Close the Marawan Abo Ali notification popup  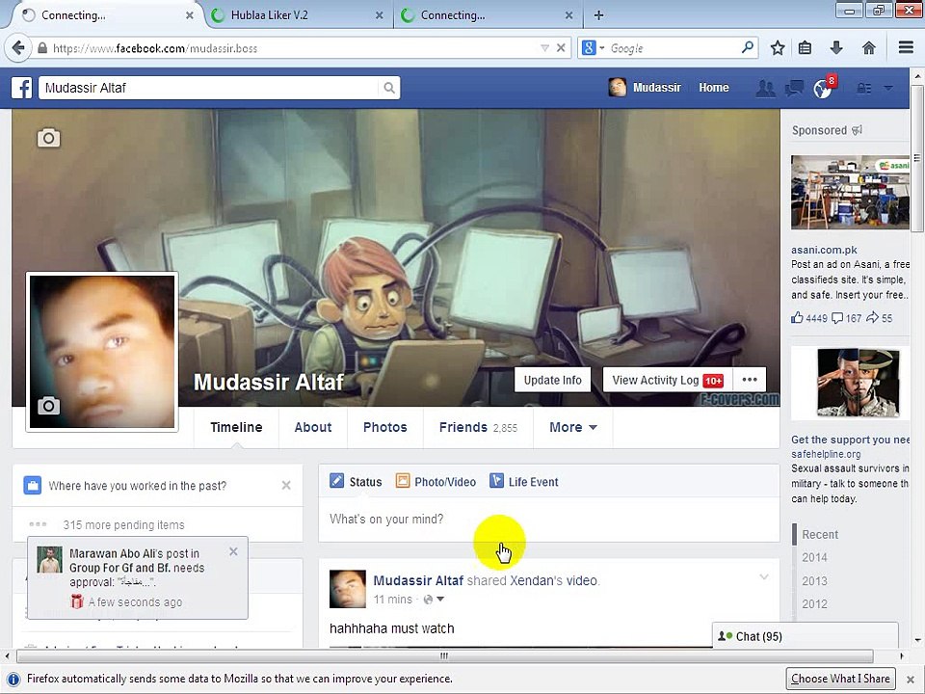point(233,551)
